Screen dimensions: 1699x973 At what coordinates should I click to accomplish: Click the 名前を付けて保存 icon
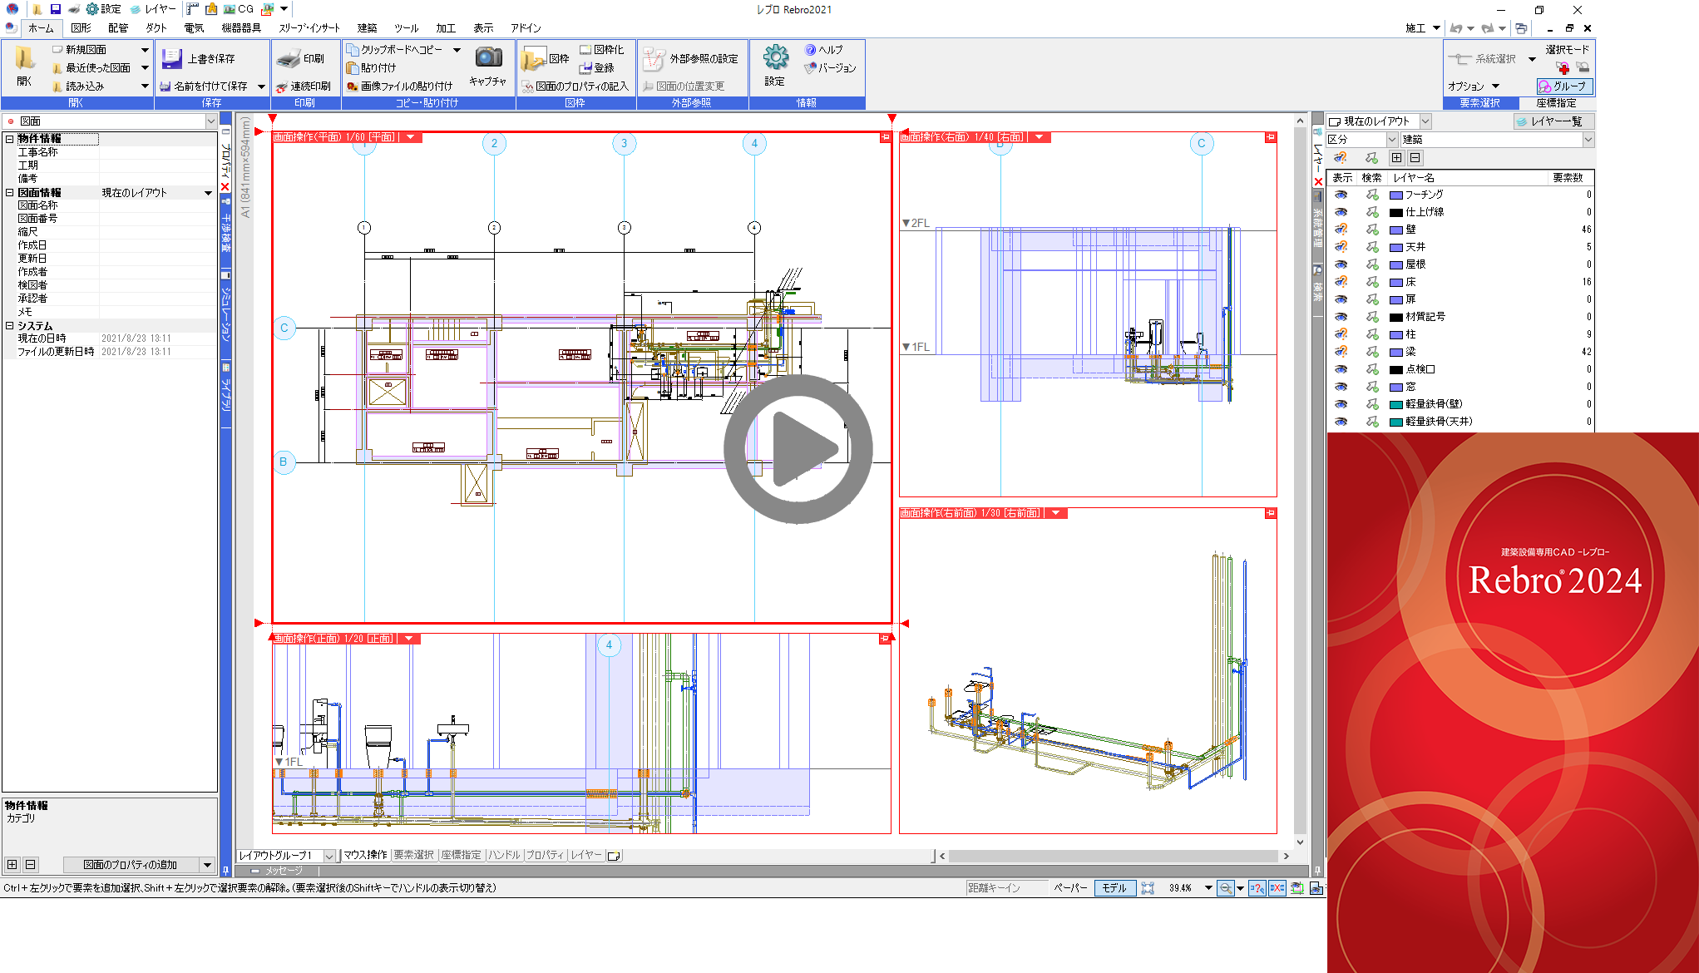[x=165, y=86]
